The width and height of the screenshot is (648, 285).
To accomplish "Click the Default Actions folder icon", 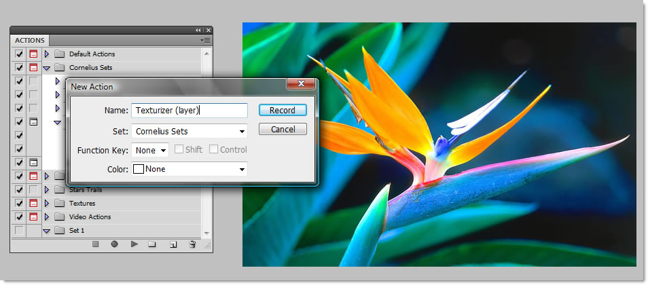I will coord(60,54).
